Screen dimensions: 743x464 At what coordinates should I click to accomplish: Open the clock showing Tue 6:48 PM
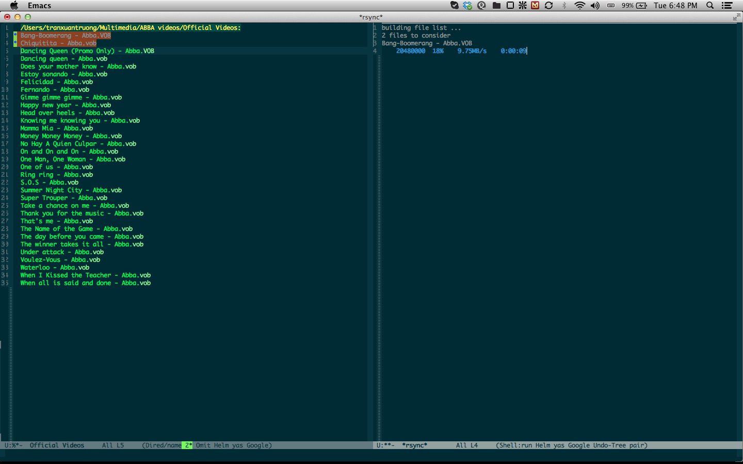click(x=675, y=5)
